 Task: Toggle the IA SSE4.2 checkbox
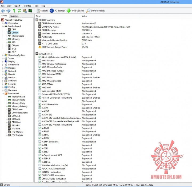tap(40, 162)
